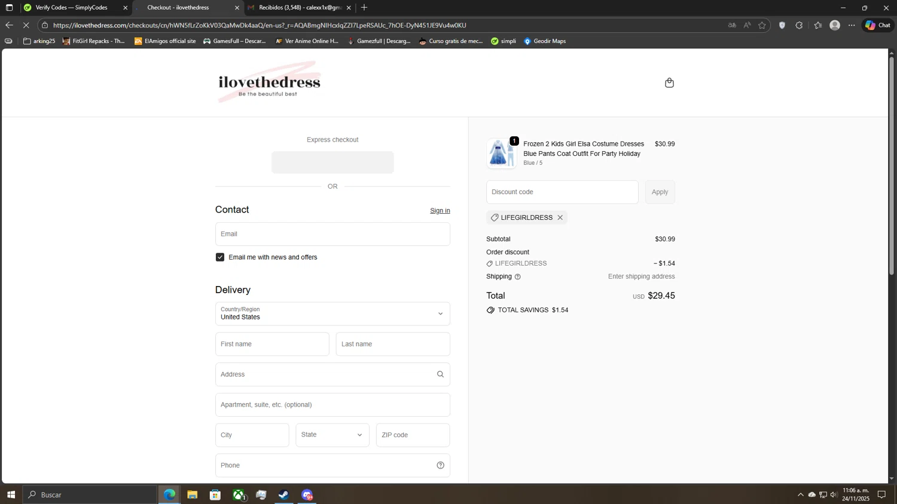
Task: Open the Geodir Maps bookmark
Action: (x=545, y=41)
